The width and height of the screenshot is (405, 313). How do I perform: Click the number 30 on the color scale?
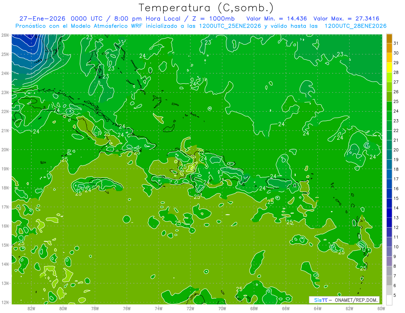[x=396, y=53]
